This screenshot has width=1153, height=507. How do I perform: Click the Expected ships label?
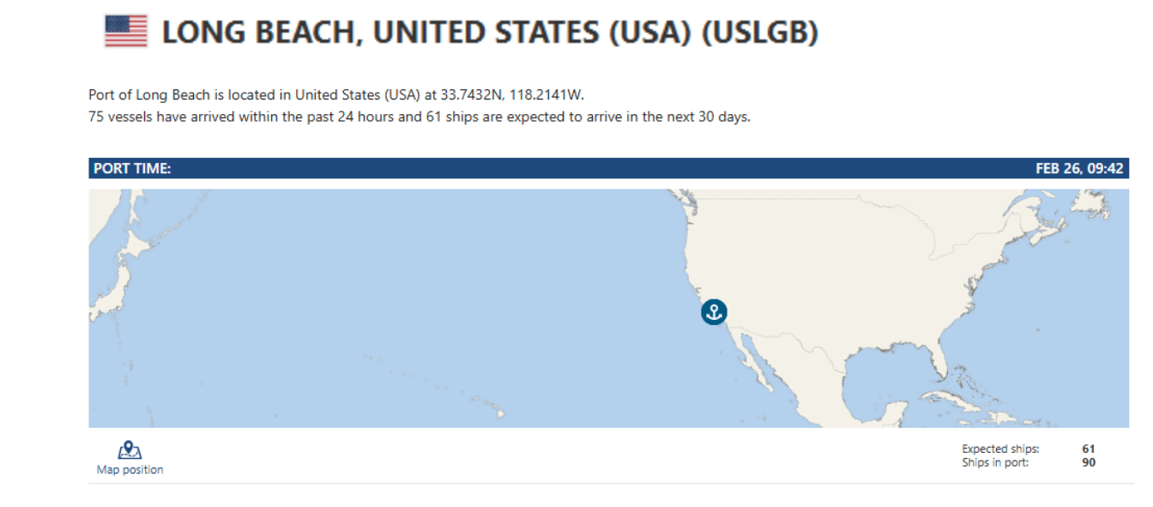[1000, 449]
